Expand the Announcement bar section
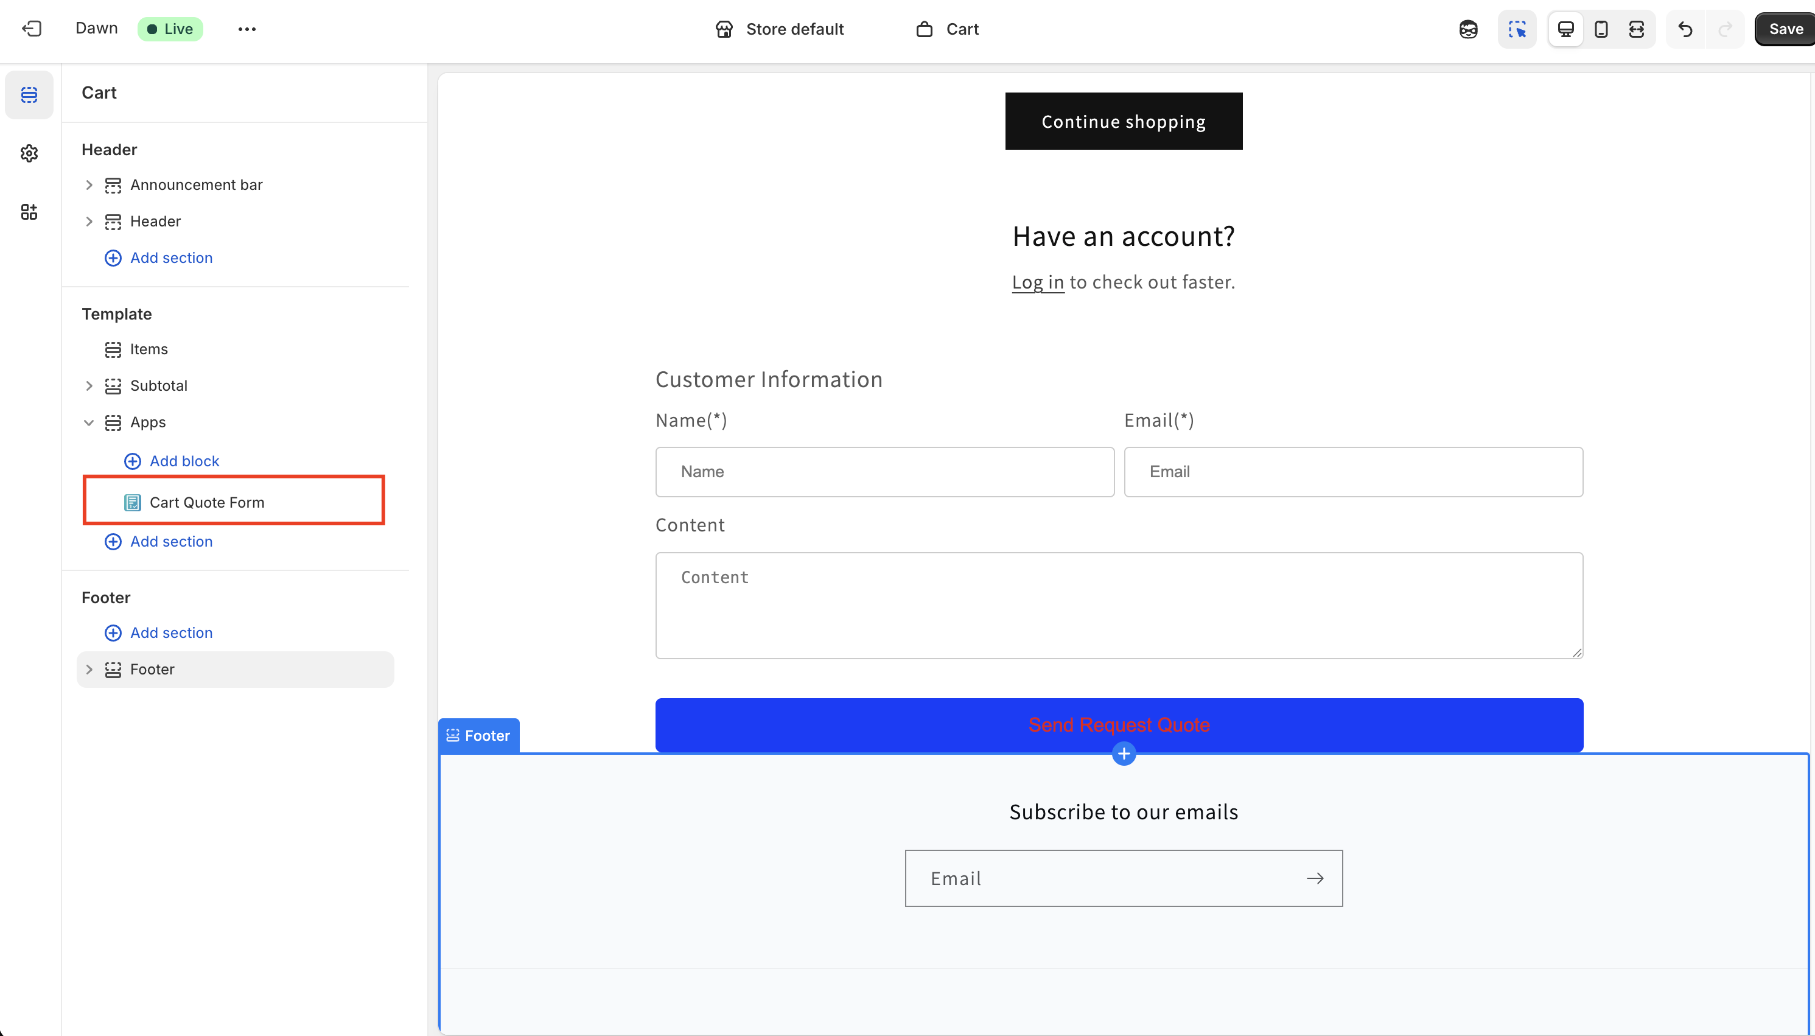Viewport: 1815px width, 1036px height. 89,185
